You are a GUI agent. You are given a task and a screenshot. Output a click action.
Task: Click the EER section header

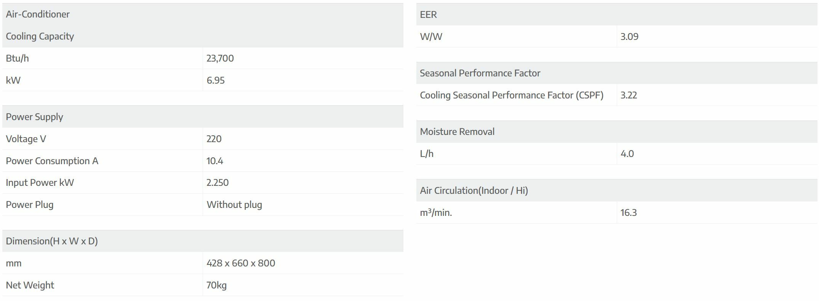(x=429, y=15)
